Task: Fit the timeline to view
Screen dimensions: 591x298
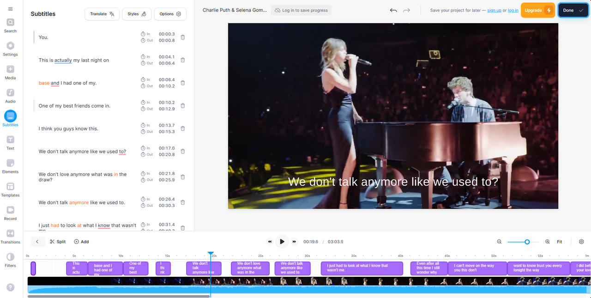Action: pos(559,242)
